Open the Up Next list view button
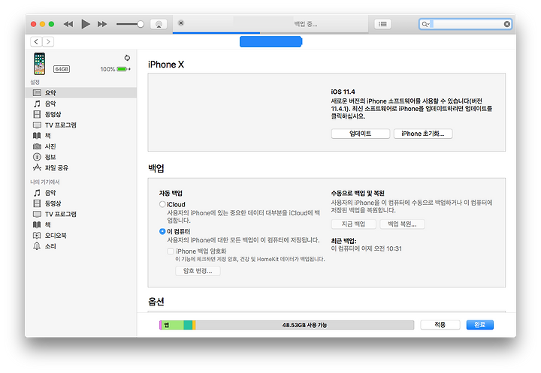Screen dimensions: 541x373 pos(382,24)
